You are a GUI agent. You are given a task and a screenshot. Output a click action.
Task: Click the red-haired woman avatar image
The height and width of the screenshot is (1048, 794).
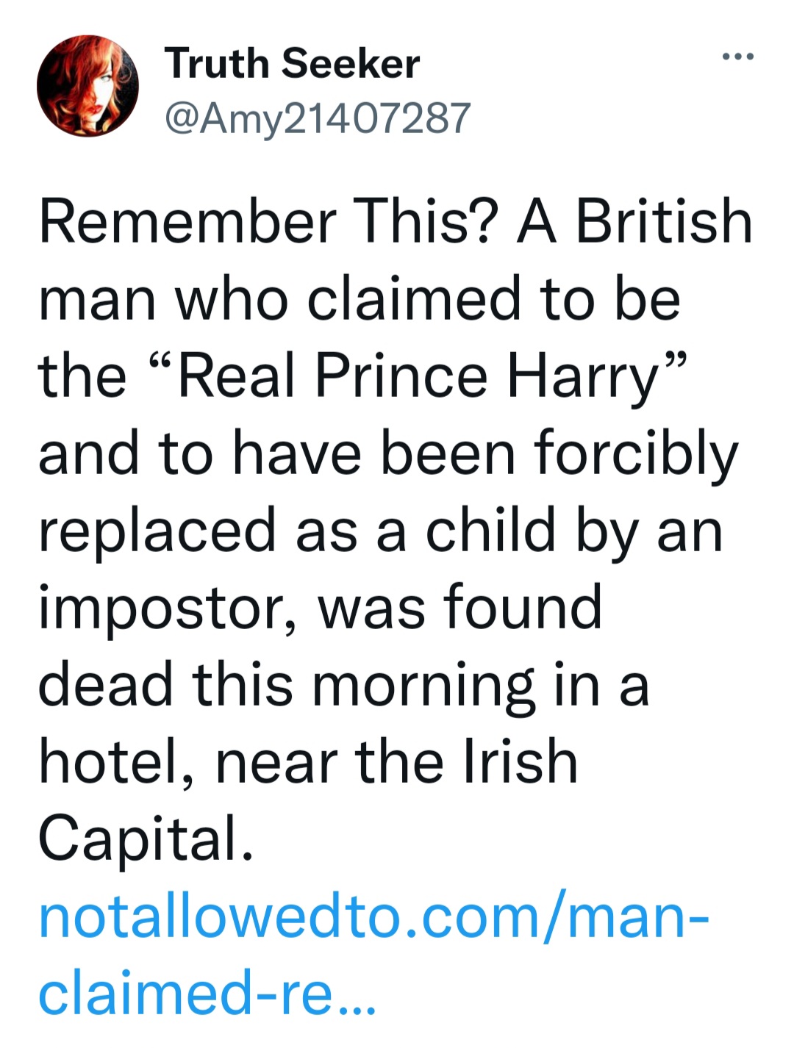(87, 86)
